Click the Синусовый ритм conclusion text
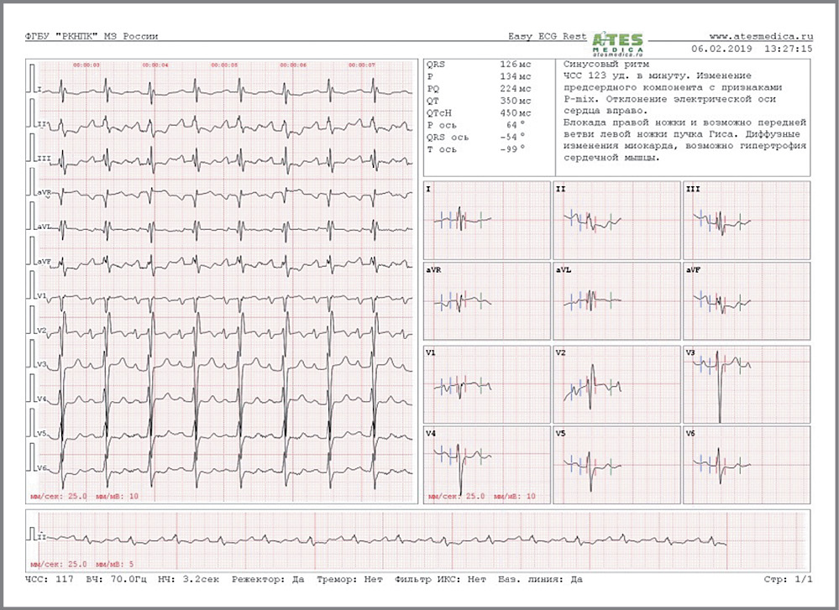 (x=596, y=64)
